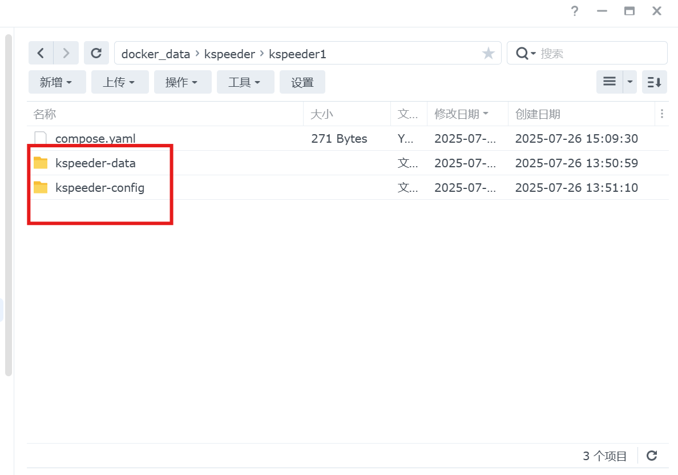The image size is (678, 475).
Task: Click the bottom-right refresh icon
Action: pos(652,456)
